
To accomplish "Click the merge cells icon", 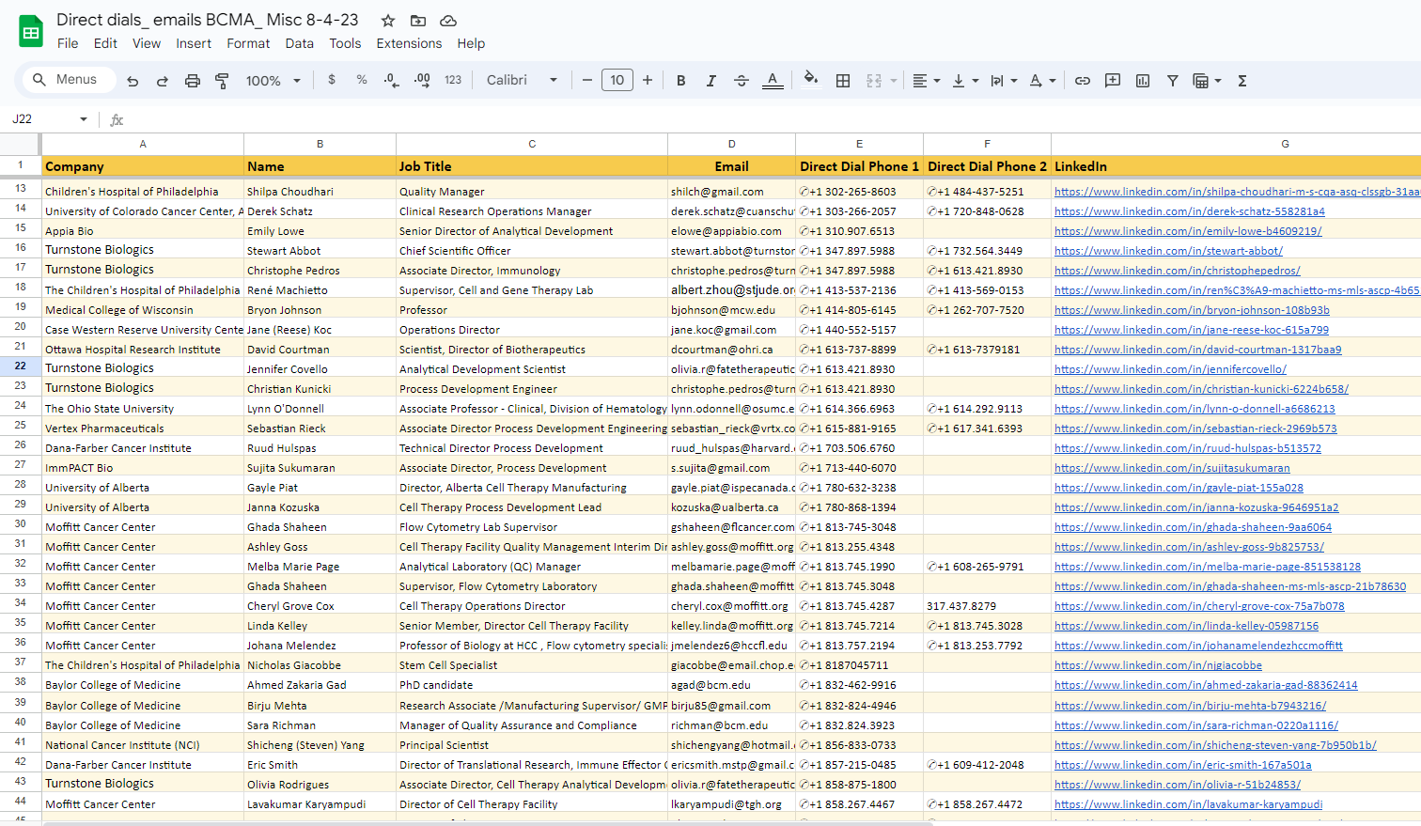I will [x=874, y=81].
